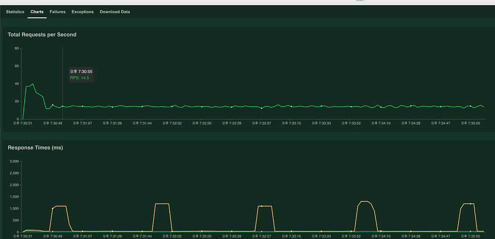Viewport: 495px width, 239px height.
Task: Click '오후 7:32:39' on the RPS chart x-axis
Action: tap(232, 123)
